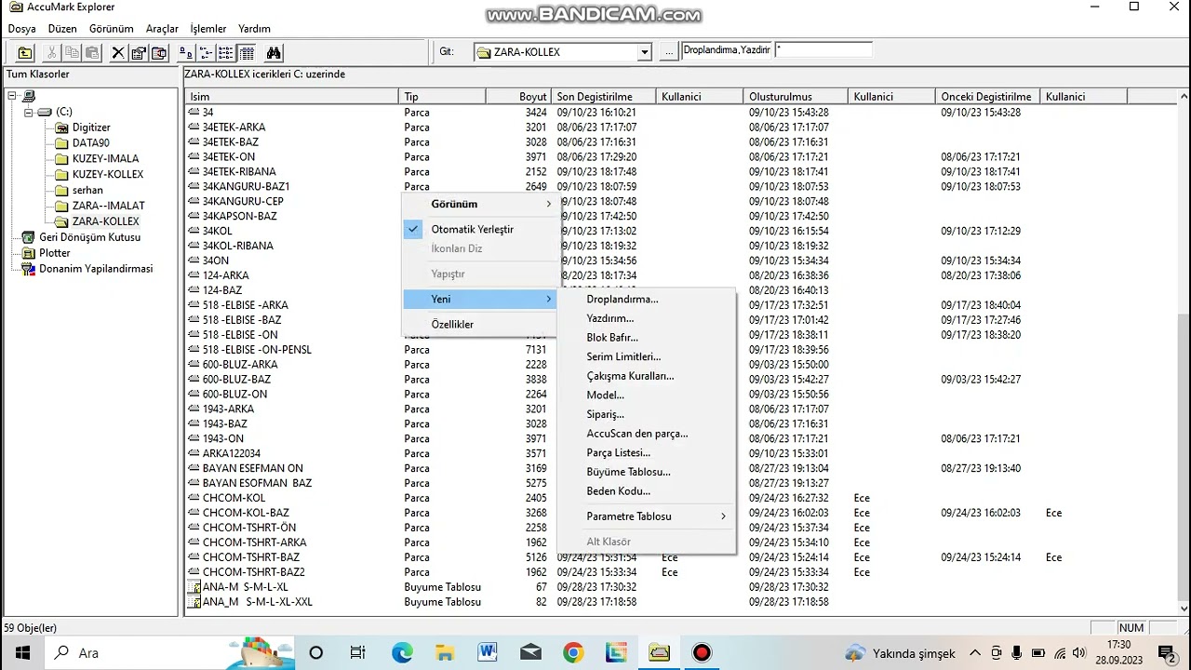Click the binoculars Find icon
Image resolution: width=1191 pixels, height=670 pixels.
coord(274,52)
